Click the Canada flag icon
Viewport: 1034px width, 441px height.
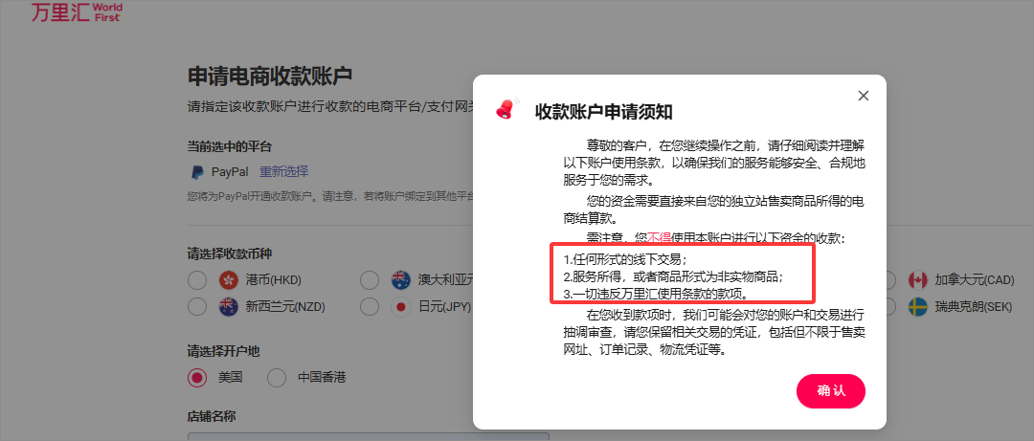click(918, 280)
